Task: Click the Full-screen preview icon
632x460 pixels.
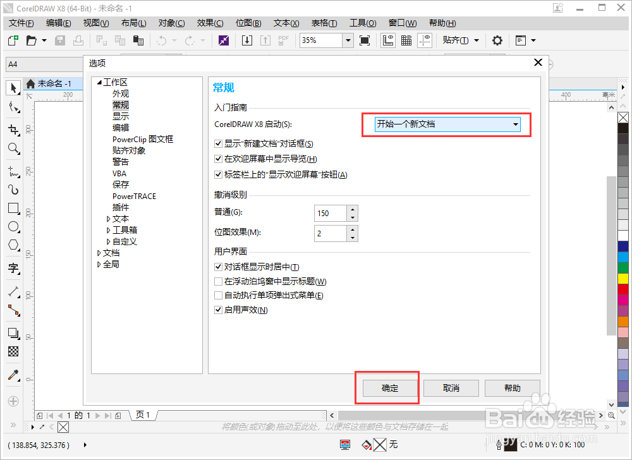Action: (365, 40)
